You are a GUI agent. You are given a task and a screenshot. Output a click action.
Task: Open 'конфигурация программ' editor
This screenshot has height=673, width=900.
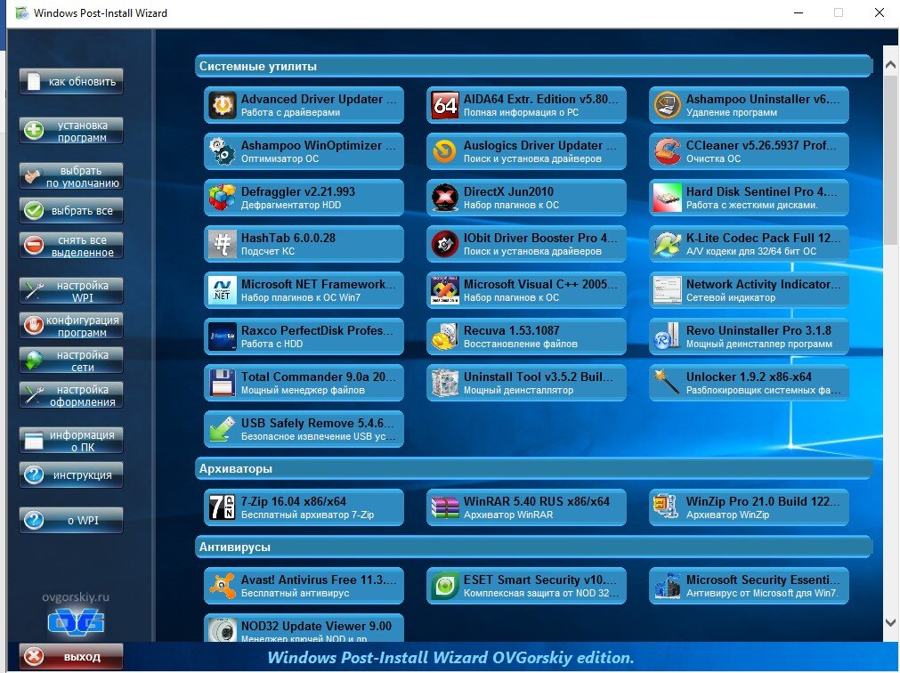pyautogui.click(x=71, y=326)
